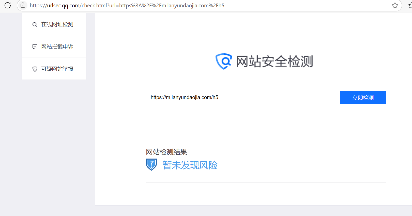Viewport: 412px width, 216px height.
Task: Click the 网站安全检测 heading text
Action: [274, 61]
